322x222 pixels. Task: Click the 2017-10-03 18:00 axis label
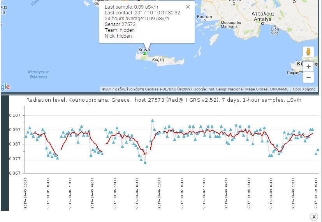point(26,193)
